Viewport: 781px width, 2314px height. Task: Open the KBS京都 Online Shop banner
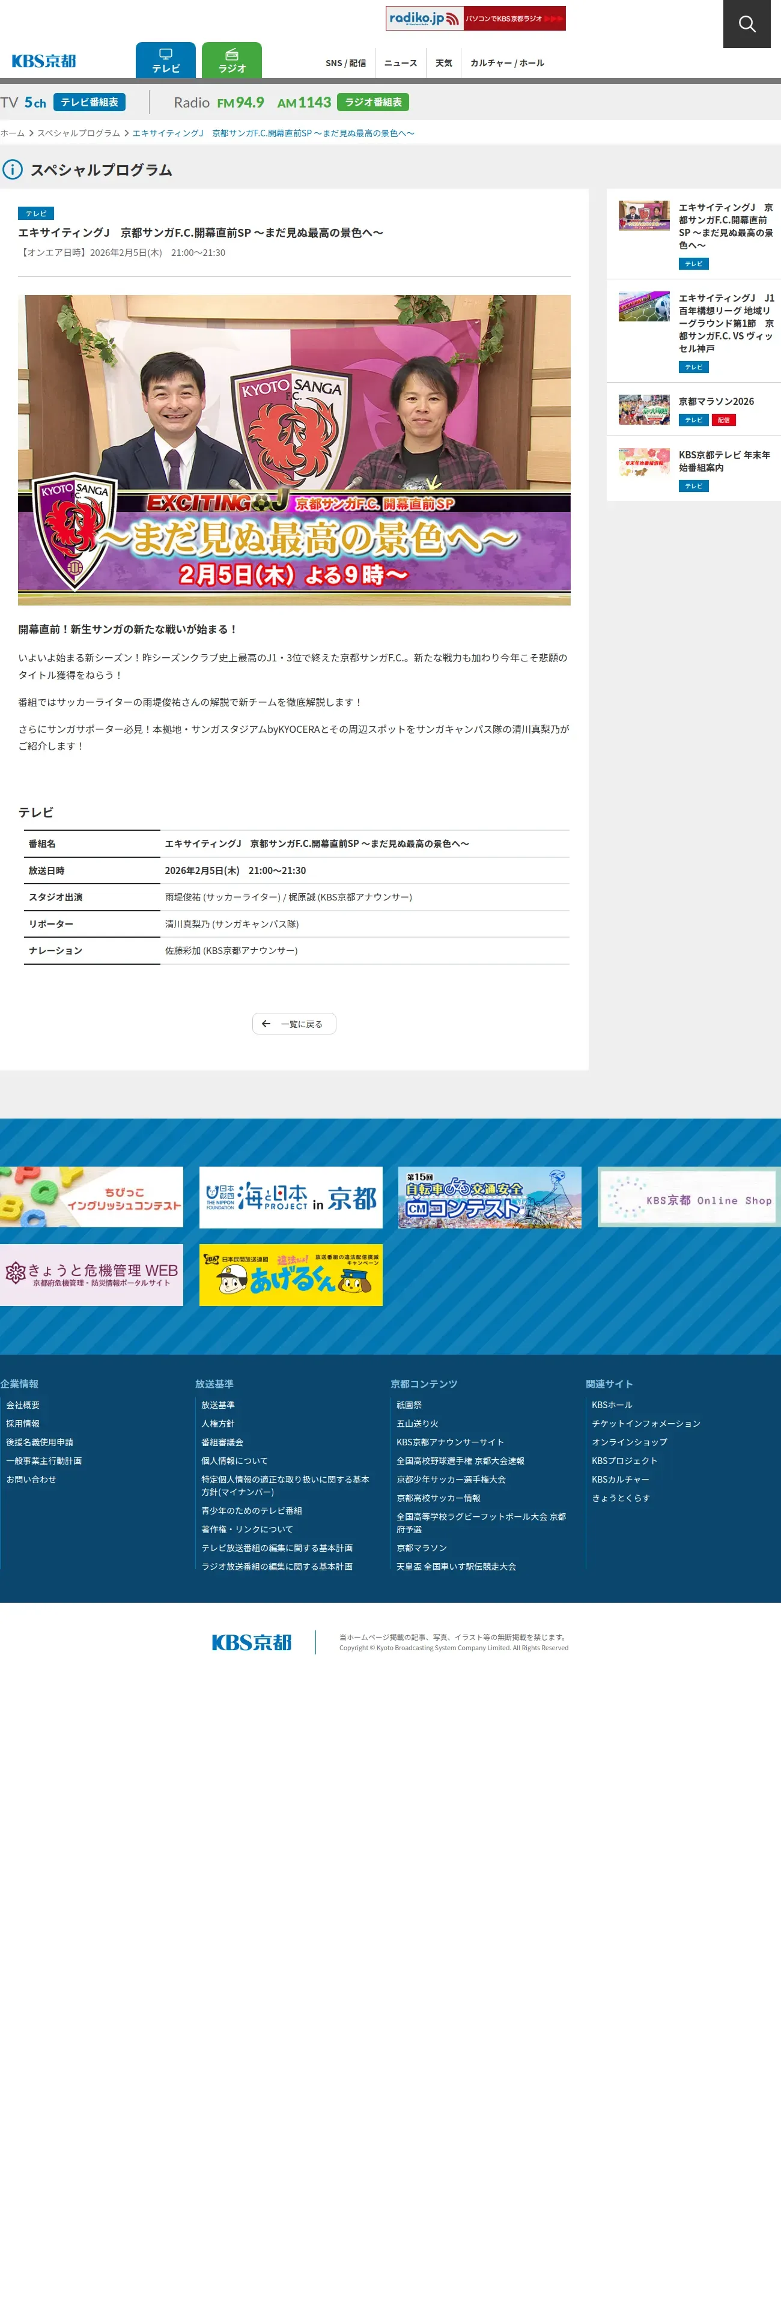click(689, 1197)
